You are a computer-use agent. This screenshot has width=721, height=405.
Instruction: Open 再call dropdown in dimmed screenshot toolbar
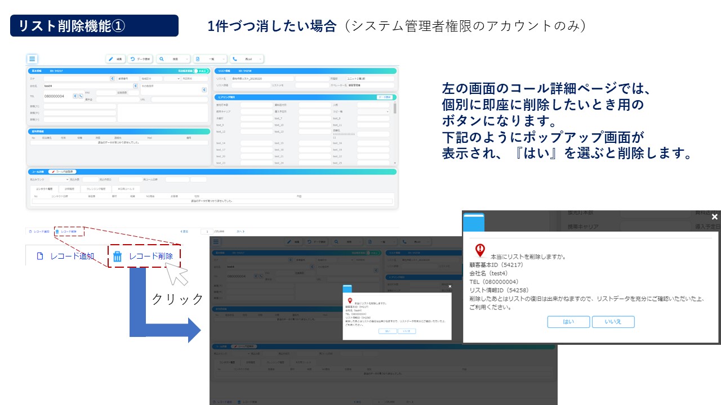415,242
